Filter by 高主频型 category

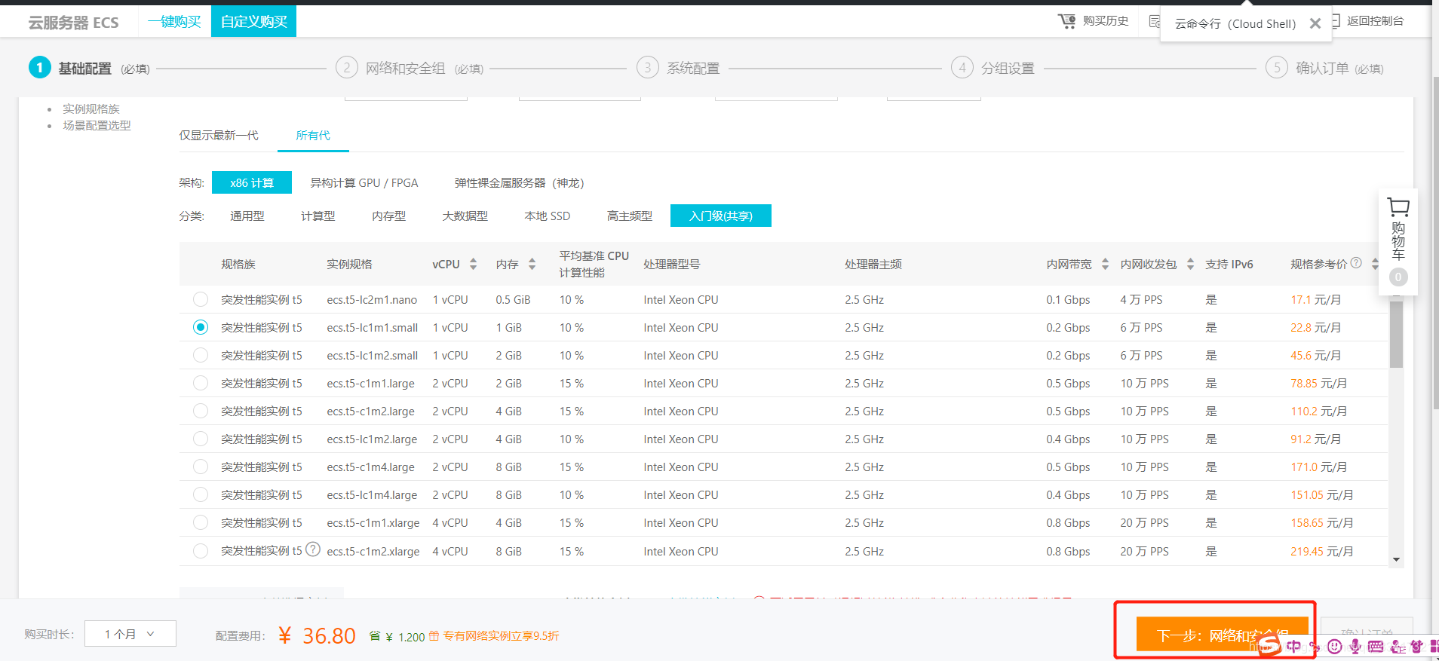[x=630, y=216]
